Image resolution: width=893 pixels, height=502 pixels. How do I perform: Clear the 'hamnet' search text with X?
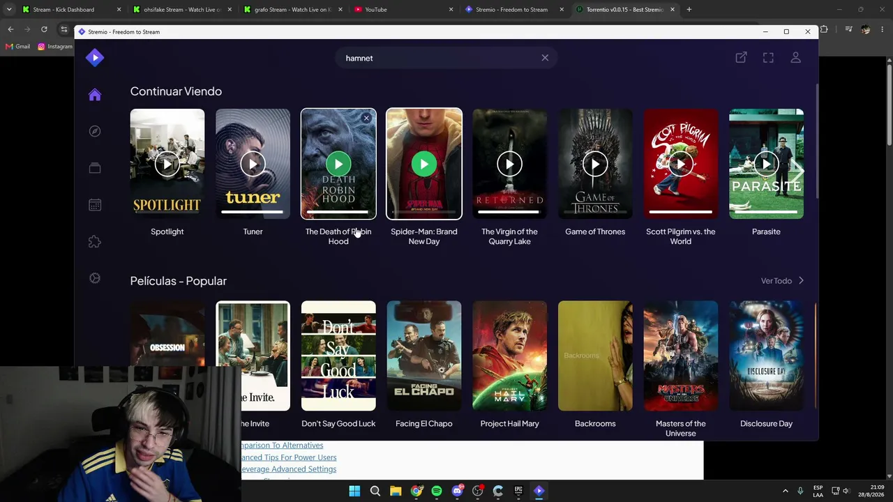tap(545, 58)
